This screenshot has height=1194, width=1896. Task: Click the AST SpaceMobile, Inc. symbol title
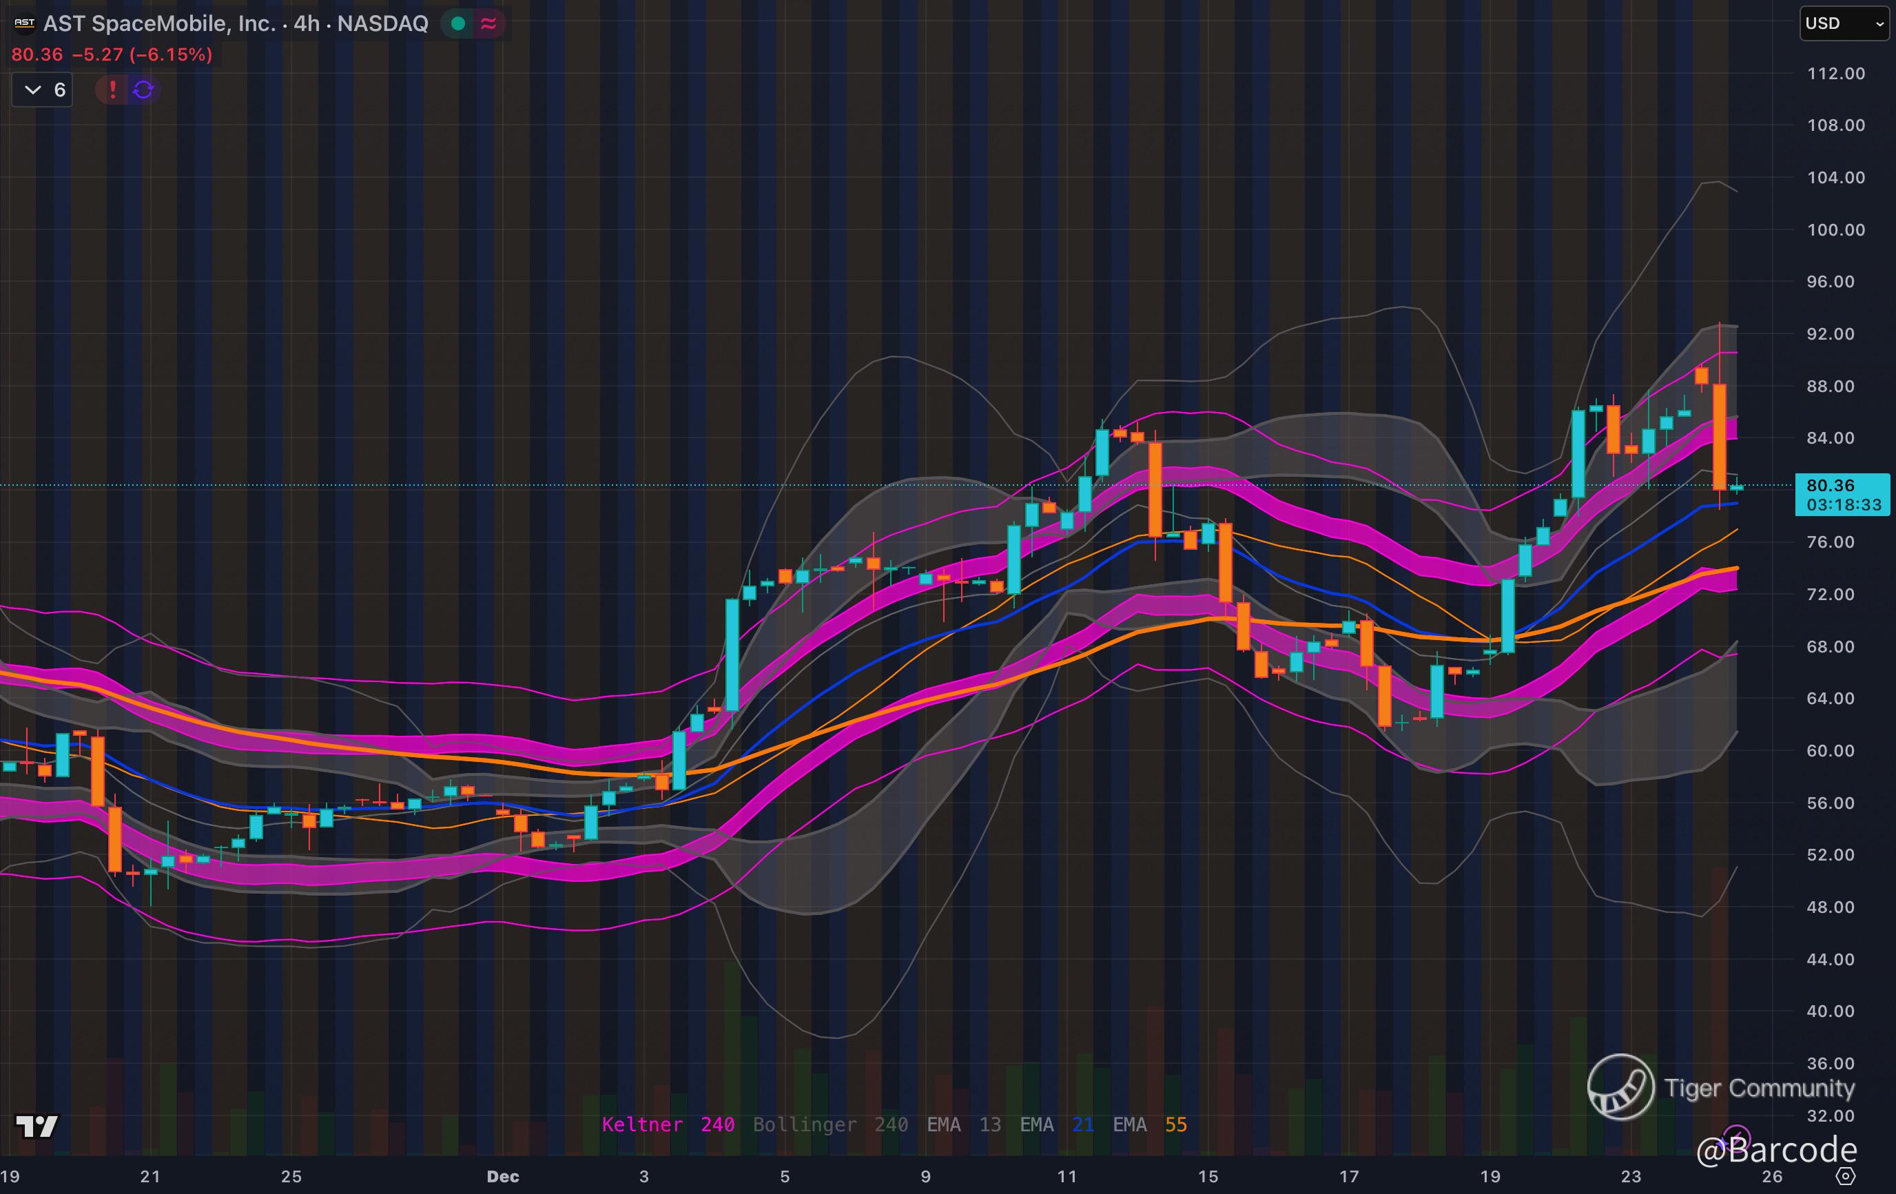click(159, 23)
